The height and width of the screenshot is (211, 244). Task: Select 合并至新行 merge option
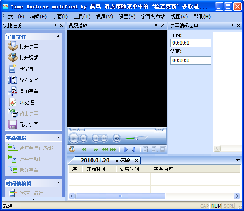coord(25,159)
